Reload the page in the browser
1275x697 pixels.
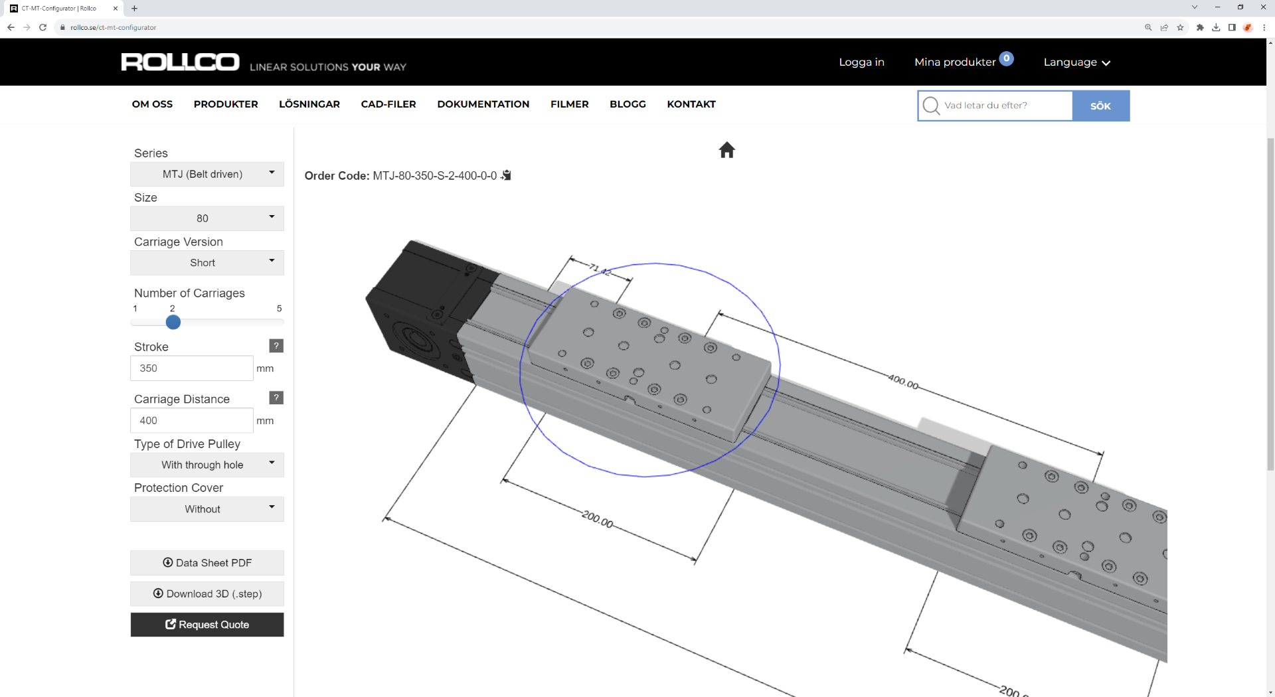pyautogui.click(x=43, y=27)
